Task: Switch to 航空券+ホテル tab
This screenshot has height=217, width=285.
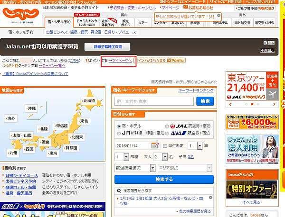Action: pos(265,23)
